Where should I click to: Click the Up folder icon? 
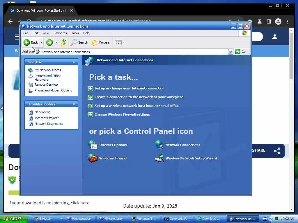pos(63,42)
